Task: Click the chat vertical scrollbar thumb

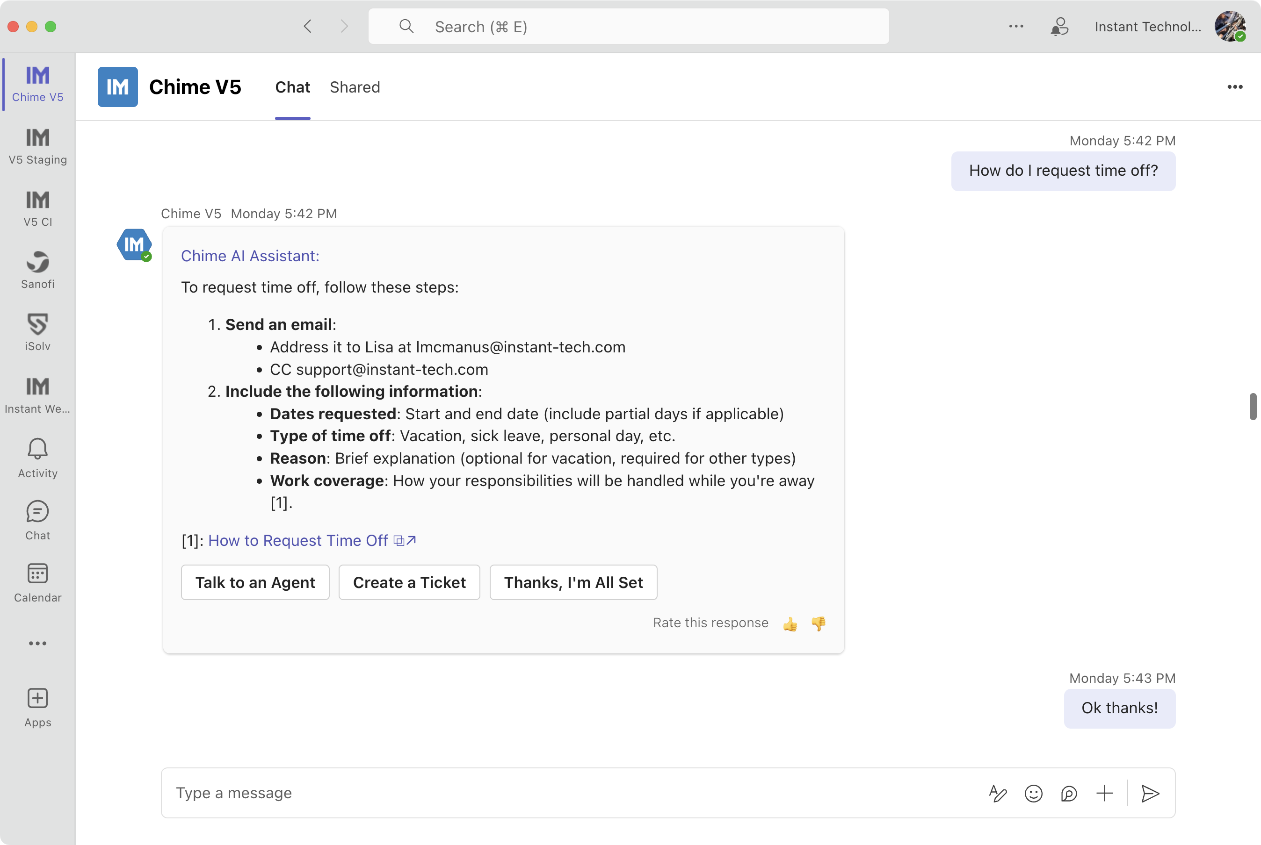Action: click(x=1253, y=406)
